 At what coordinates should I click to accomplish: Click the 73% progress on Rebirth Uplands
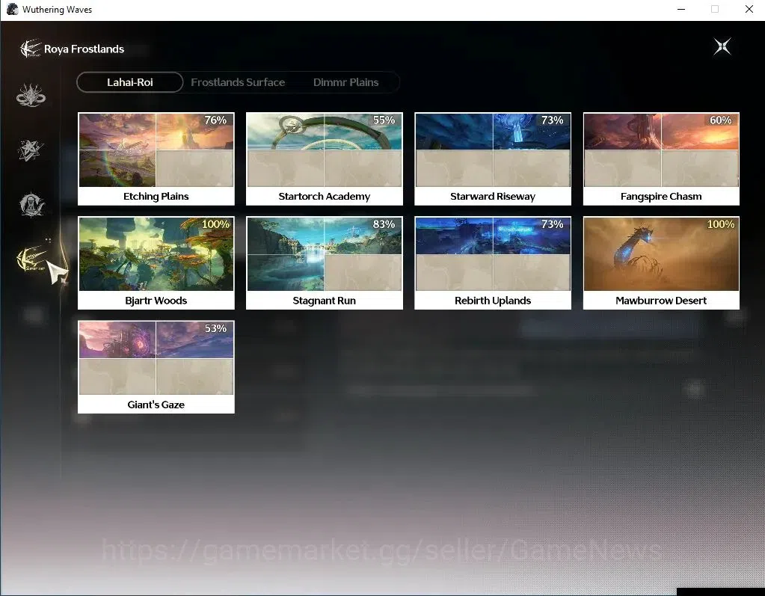(552, 224)
